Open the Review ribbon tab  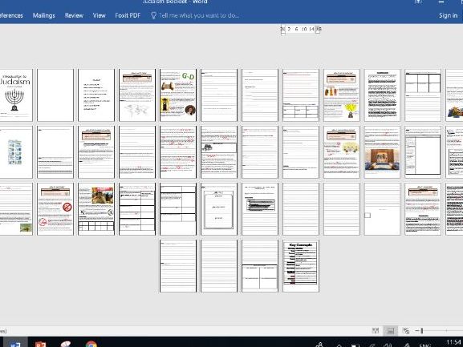pos(74,15)
